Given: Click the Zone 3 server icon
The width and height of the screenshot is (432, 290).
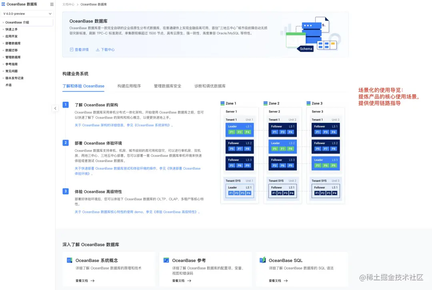Looking at the screenshot, I should pyautogui.click(x=308, y=103).
